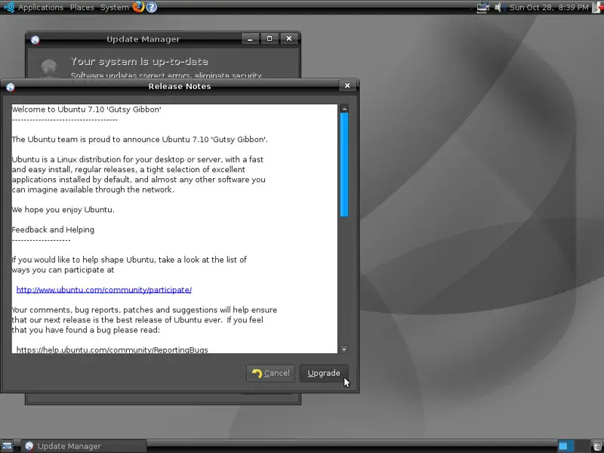Click the scrollbar down arrow
604x453 pixels.
[344, 350]
